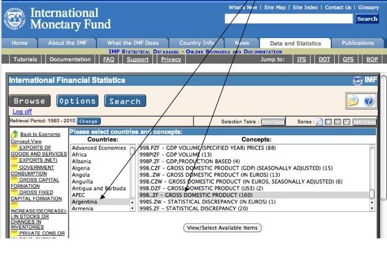Click the Series minus icon
387x274 pixels.
(337, 122)
